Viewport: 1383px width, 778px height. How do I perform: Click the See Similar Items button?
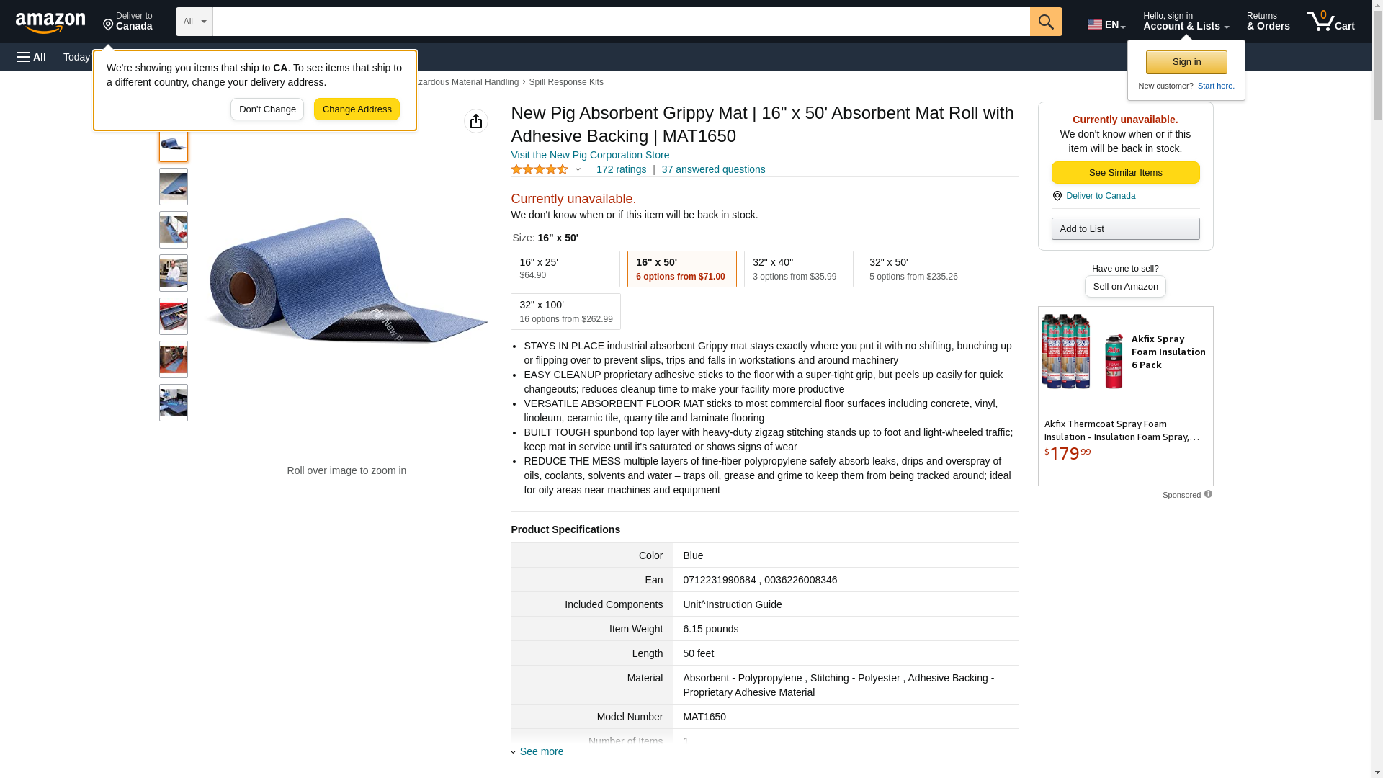point(1125,172)
